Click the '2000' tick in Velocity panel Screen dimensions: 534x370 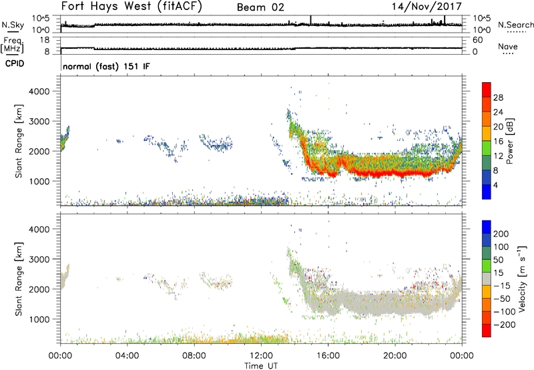pos(39,289)
